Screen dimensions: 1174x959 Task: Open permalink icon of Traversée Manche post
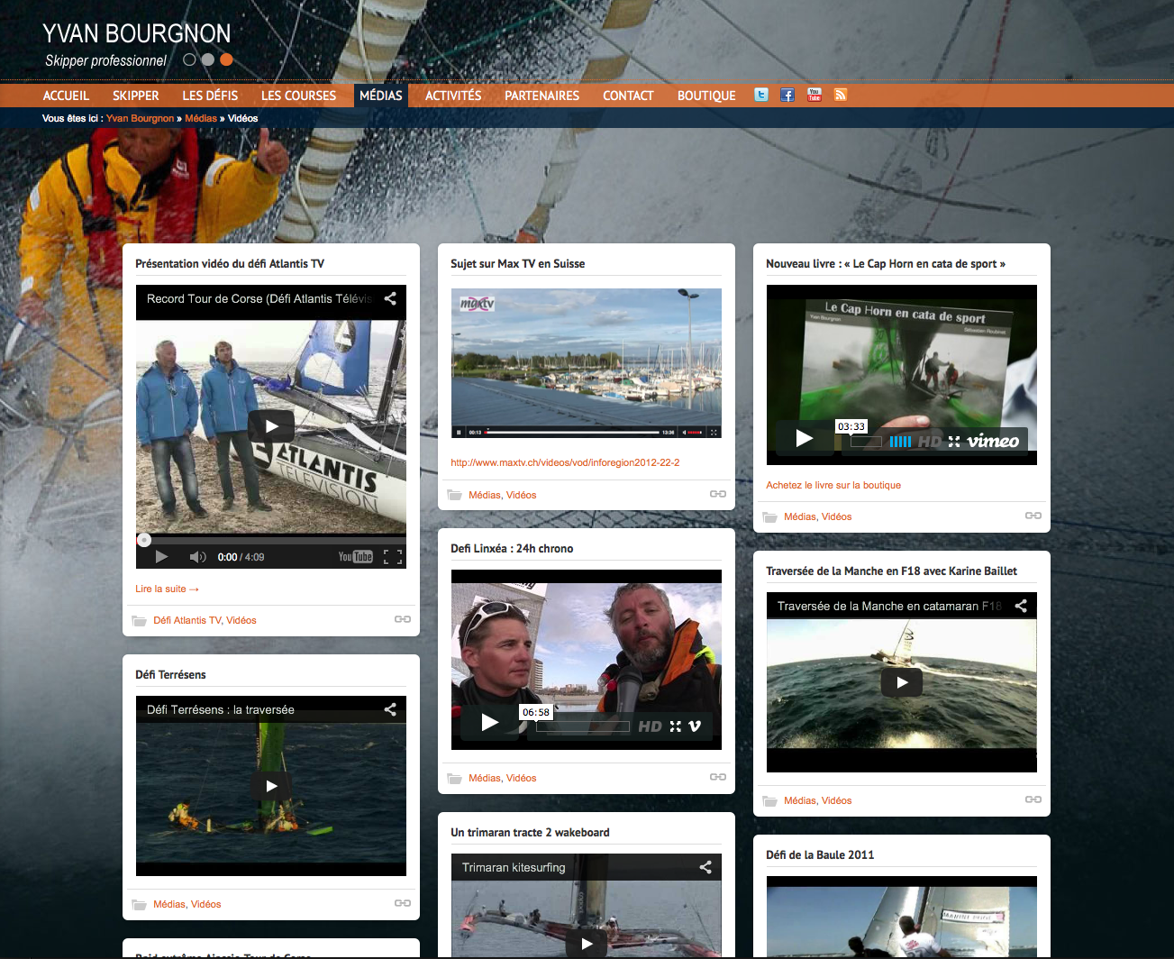tap(1033, 799)
